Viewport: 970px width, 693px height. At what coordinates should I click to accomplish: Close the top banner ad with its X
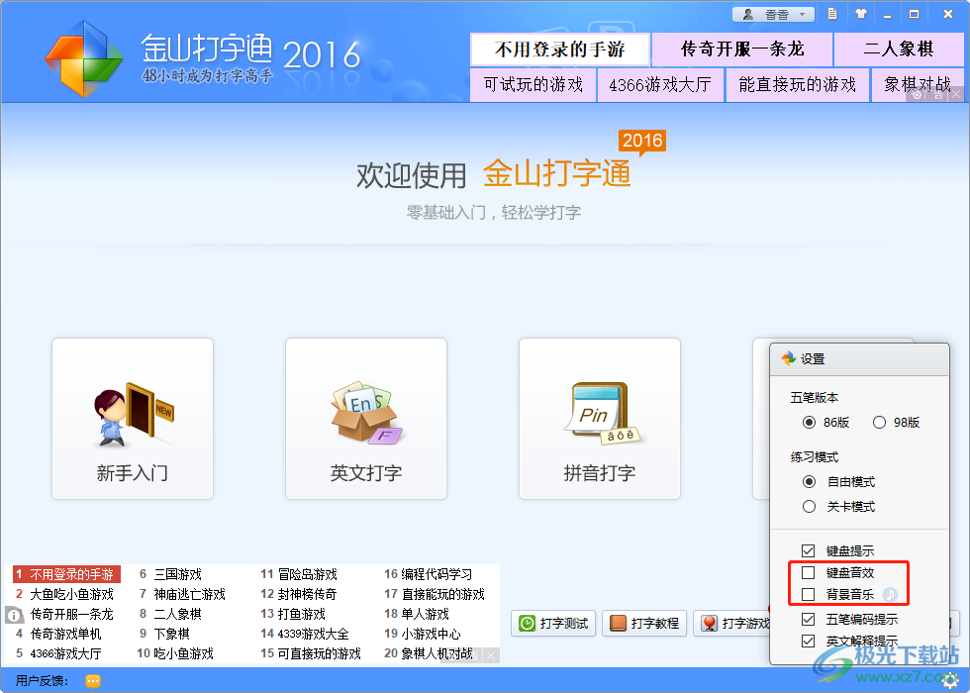(x=956, y=94)
